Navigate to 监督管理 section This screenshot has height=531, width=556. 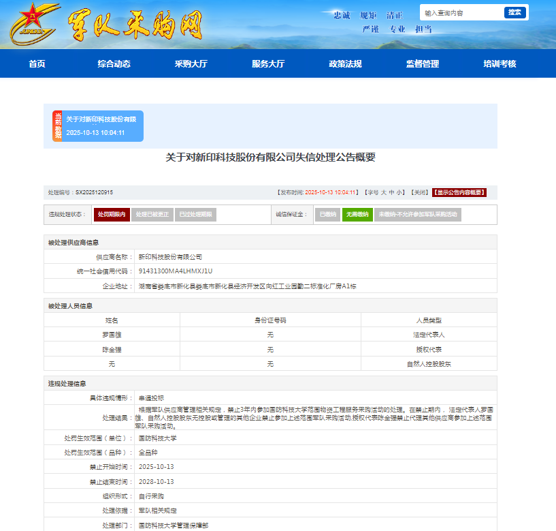pyautogui.click(x=423, y=64)
